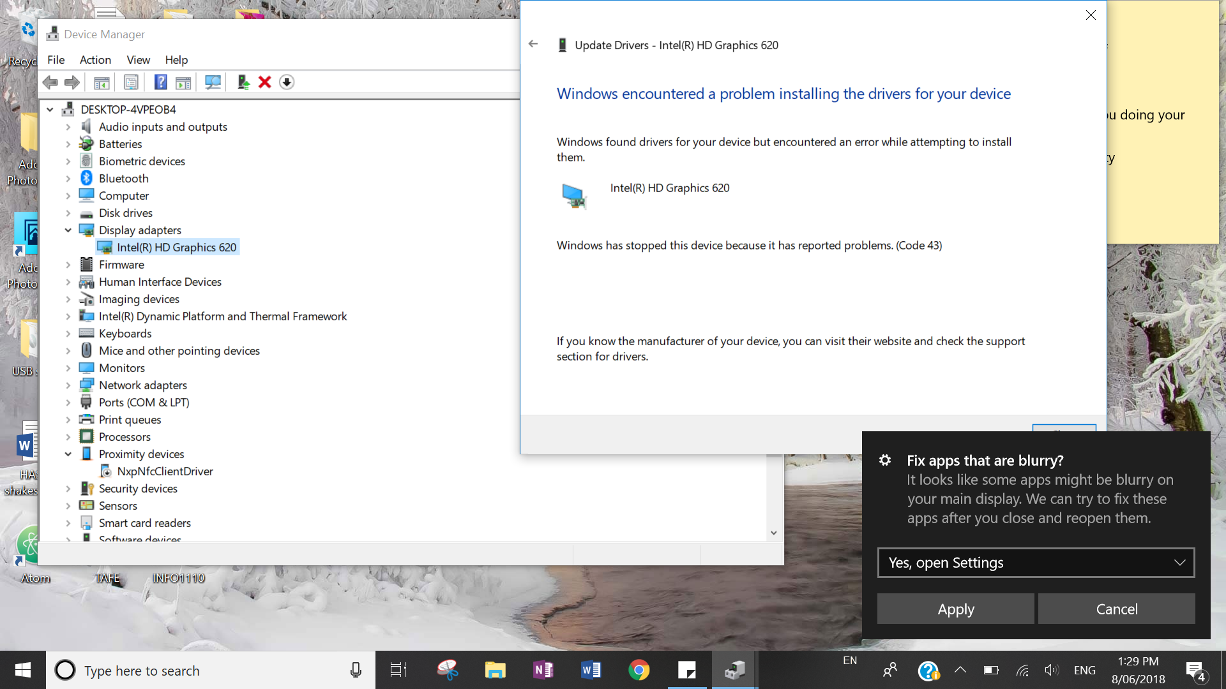This screenshot has height=689, width=1226.
Task: Expand the Bluetooth node
Action: pos(68,179)
